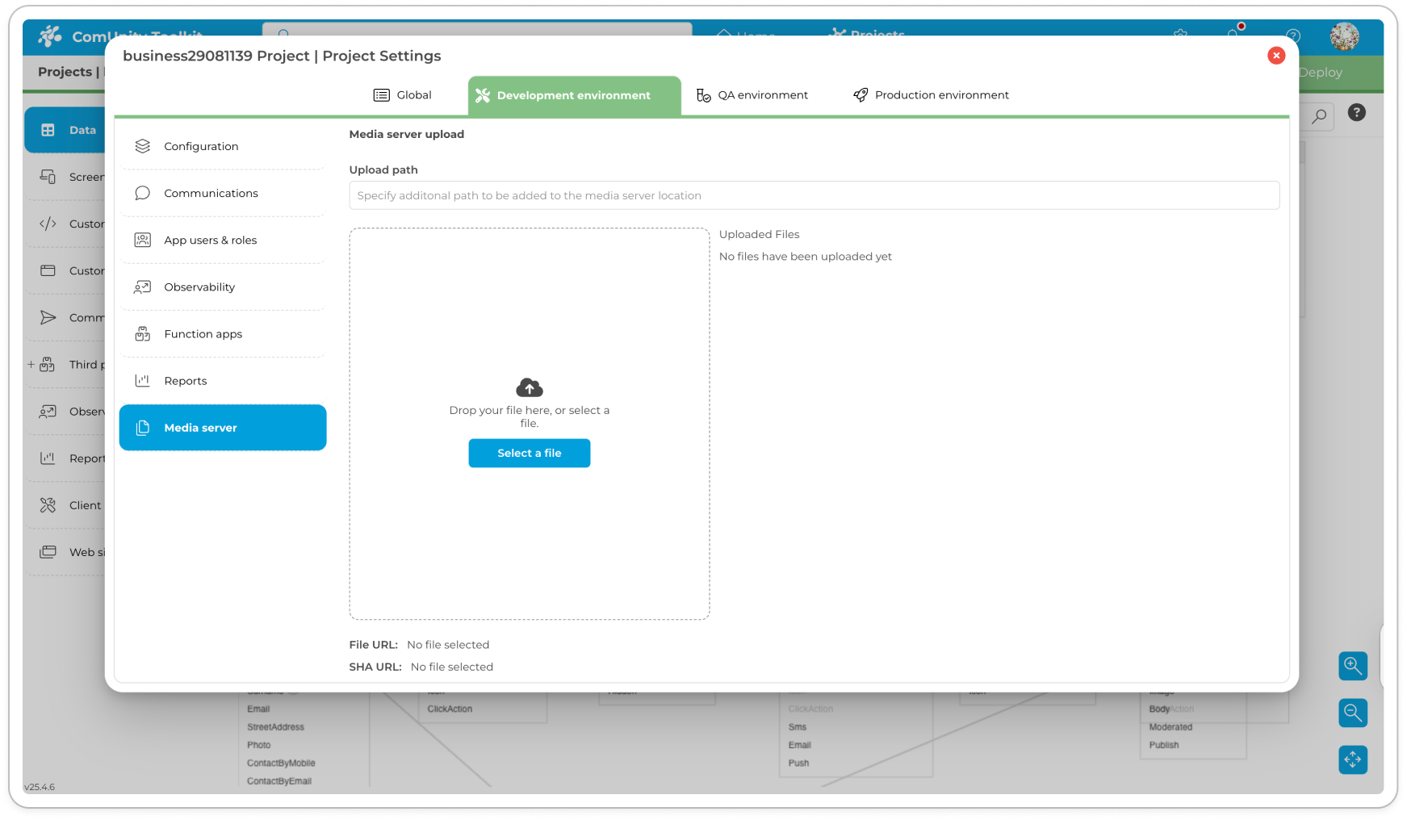Select Function apps in the settings list
The height and width of the screenshot is (820, 1407).
pos(203,334)
